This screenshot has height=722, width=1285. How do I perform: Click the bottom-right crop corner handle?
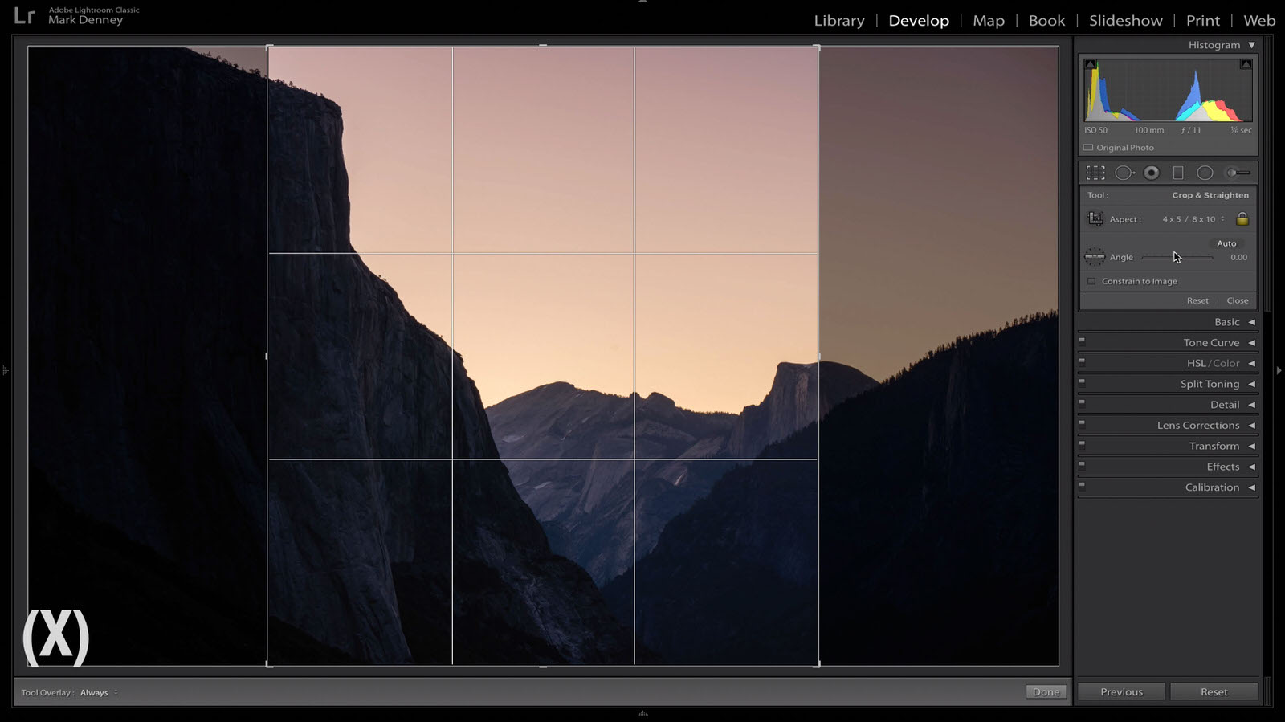coord(817,664)
